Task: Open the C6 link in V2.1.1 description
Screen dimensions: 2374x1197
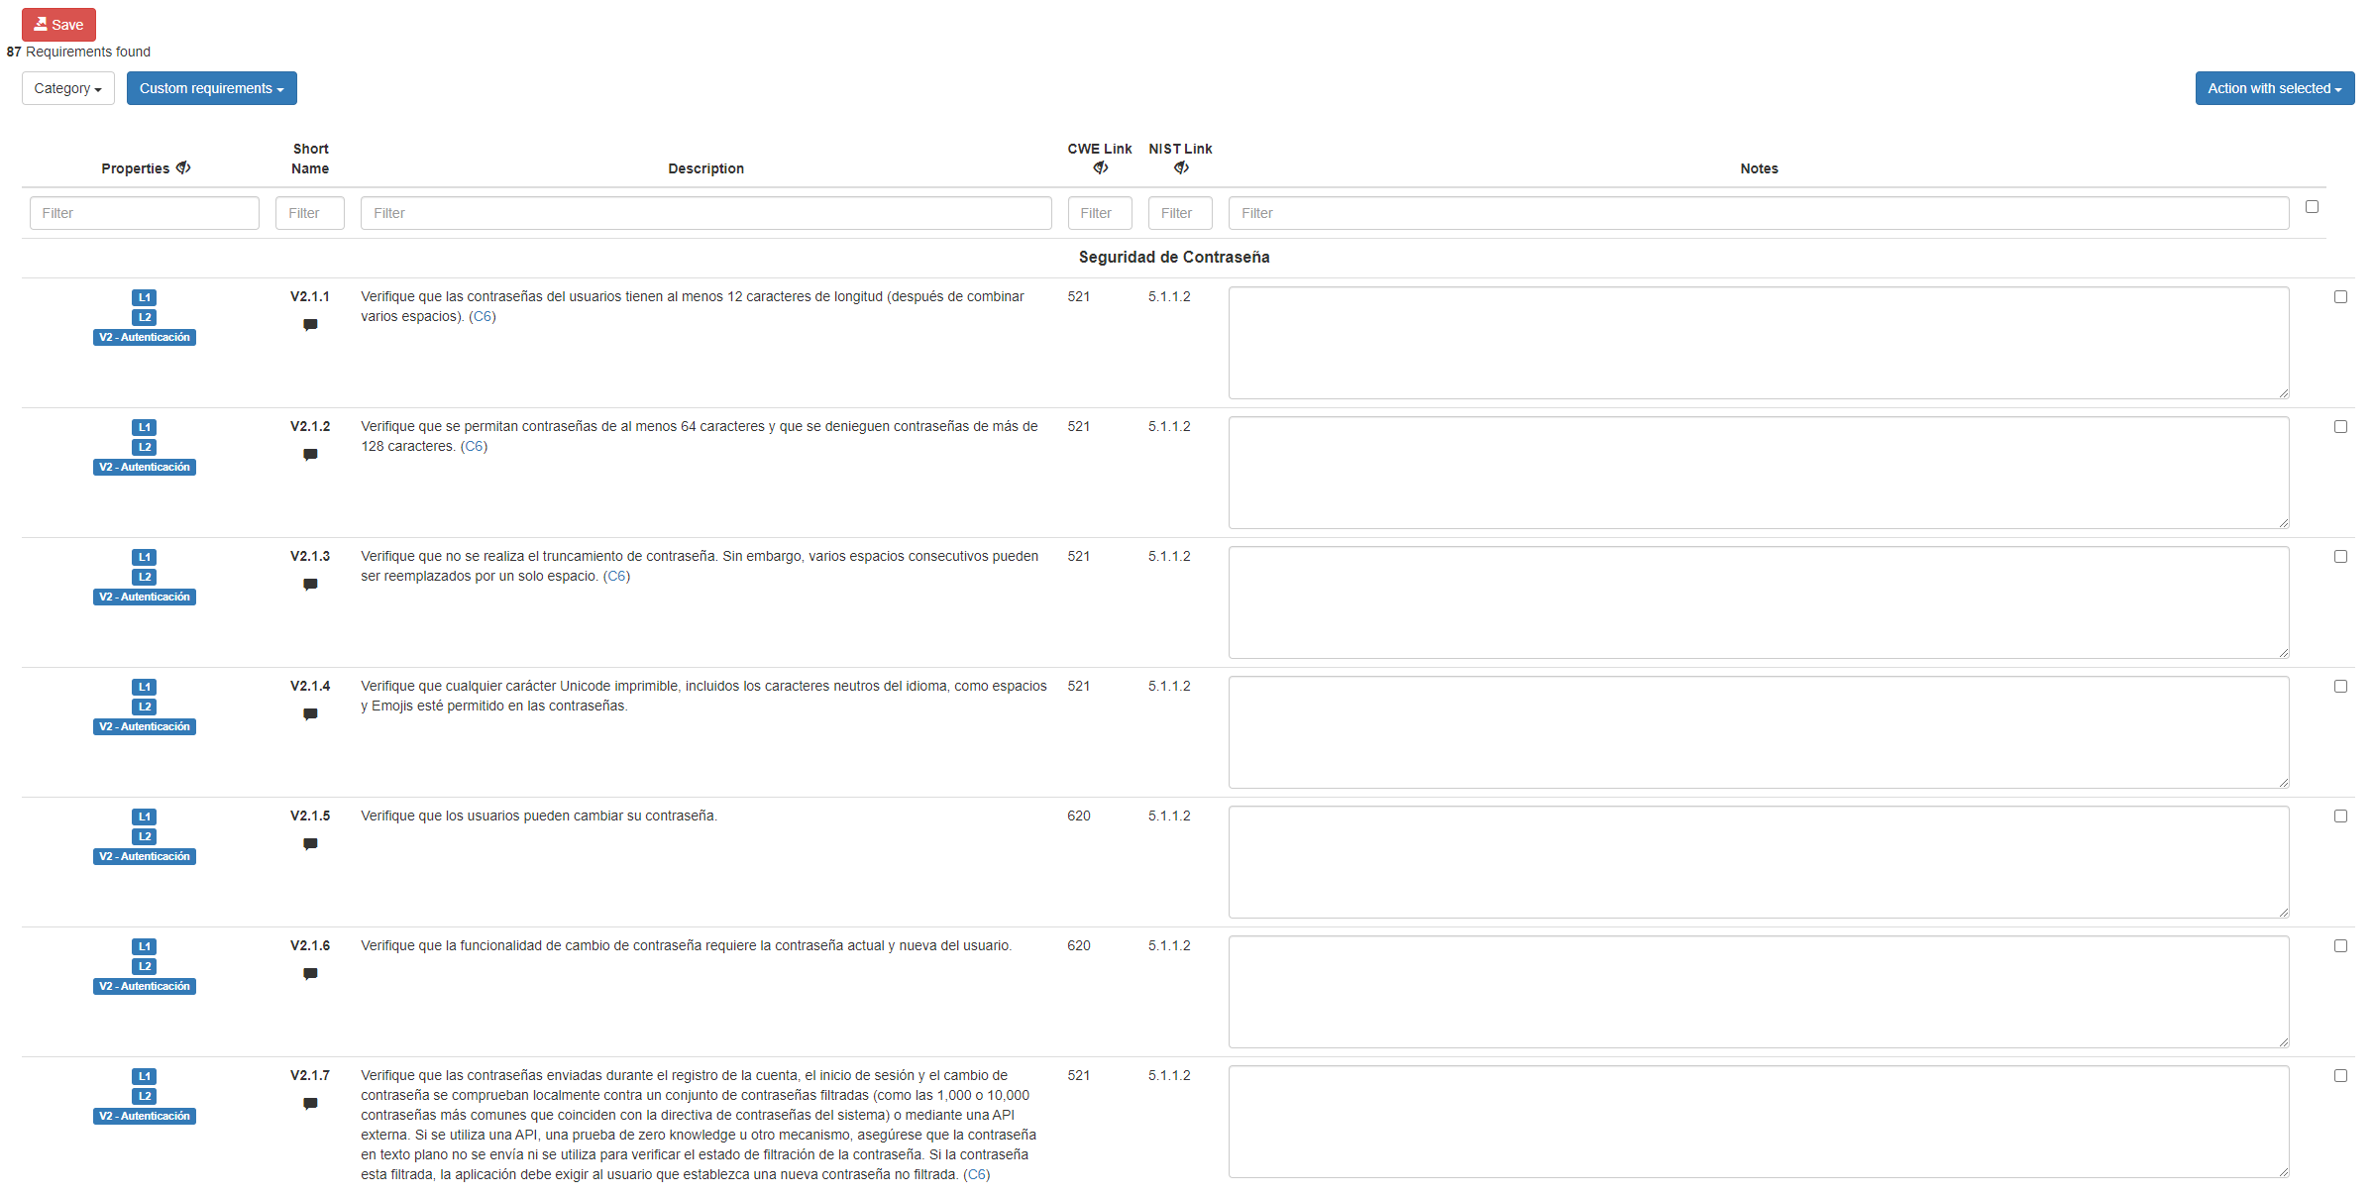Action: [482, 317]
